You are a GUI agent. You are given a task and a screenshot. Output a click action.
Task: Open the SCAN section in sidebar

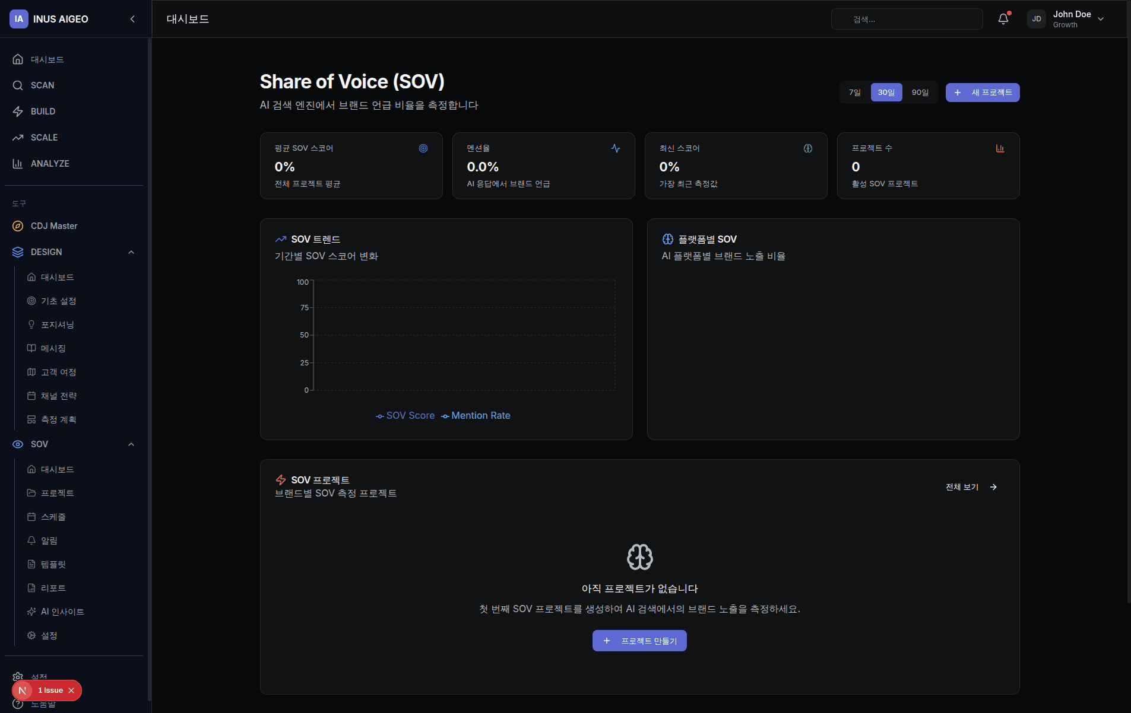pyautogui.click(x=42, y=85)
